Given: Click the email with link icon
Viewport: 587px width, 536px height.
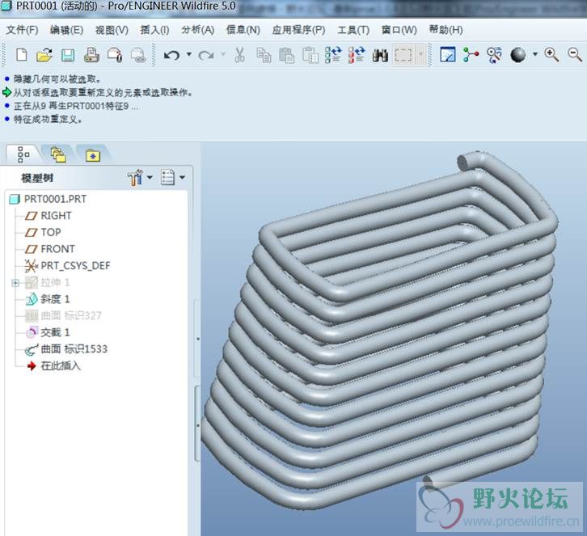Looking at the screenshot, I should (x=137, y=55).
